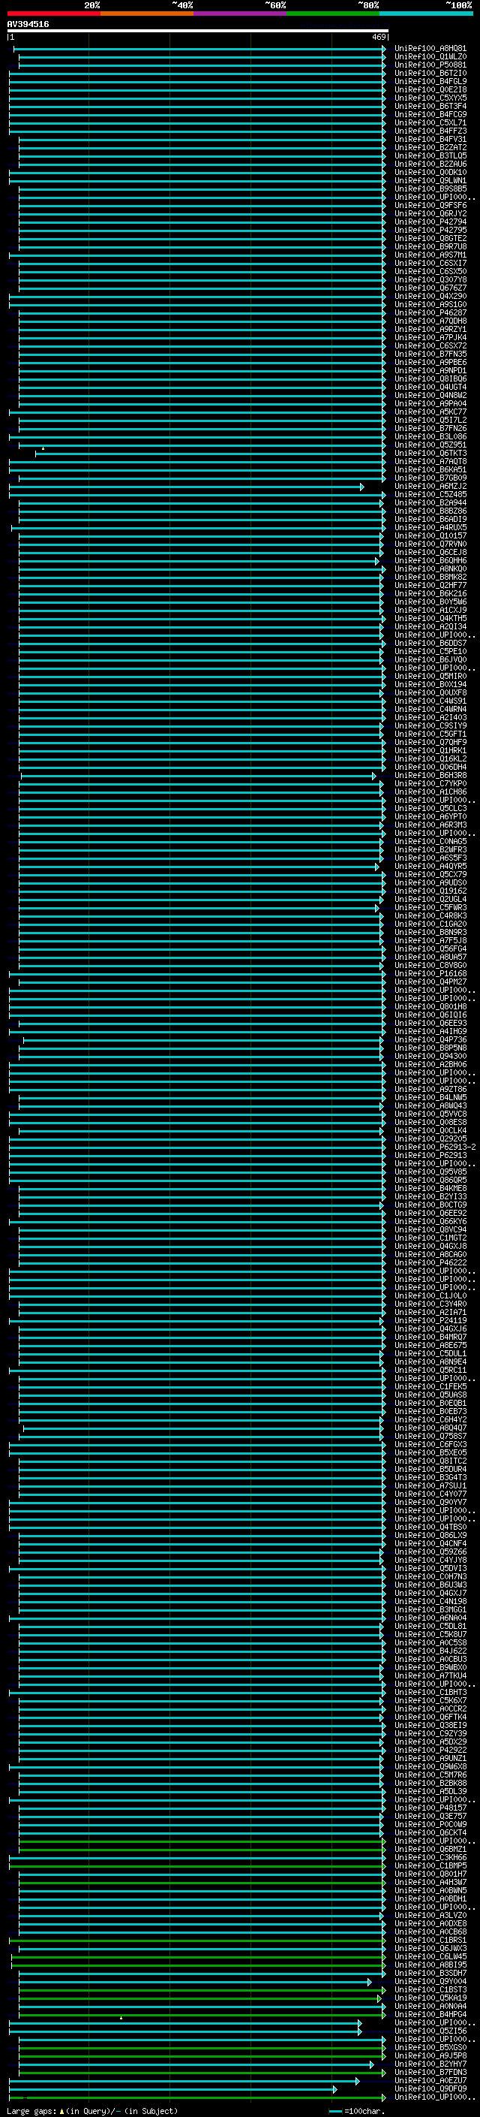Select hit label UniRef100_B4FQL9

point(430,81)
